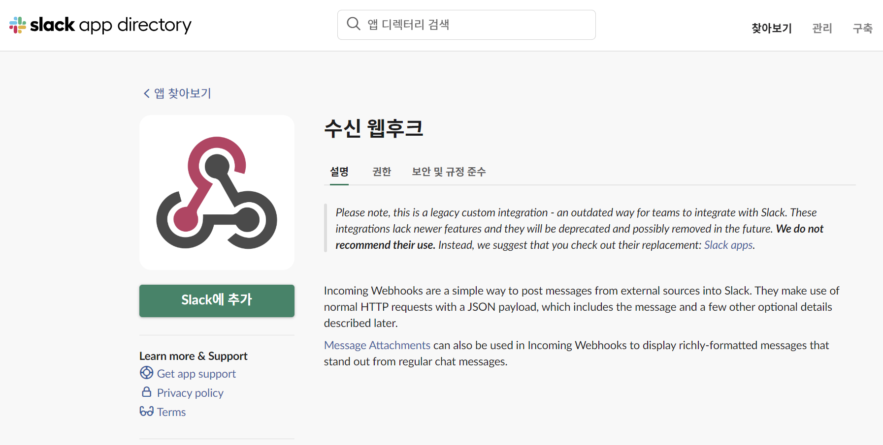Click the Get app support link
The height and width of the screenshot is (445, 883).
[196, 374]
